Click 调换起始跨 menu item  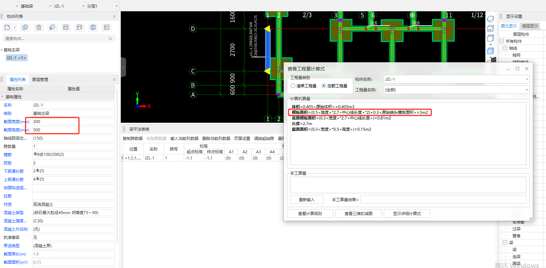(x=264, y=139)
